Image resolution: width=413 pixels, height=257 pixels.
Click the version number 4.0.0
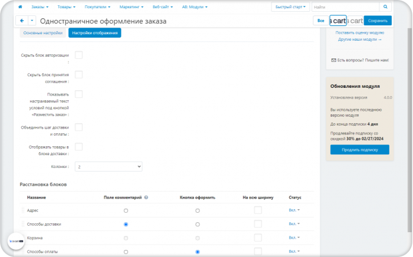[x=388, y=98]
